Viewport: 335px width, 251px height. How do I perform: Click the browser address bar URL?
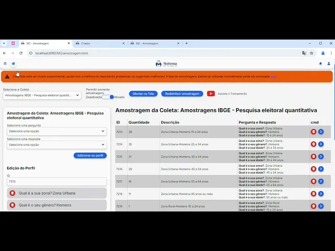point(62,53)
